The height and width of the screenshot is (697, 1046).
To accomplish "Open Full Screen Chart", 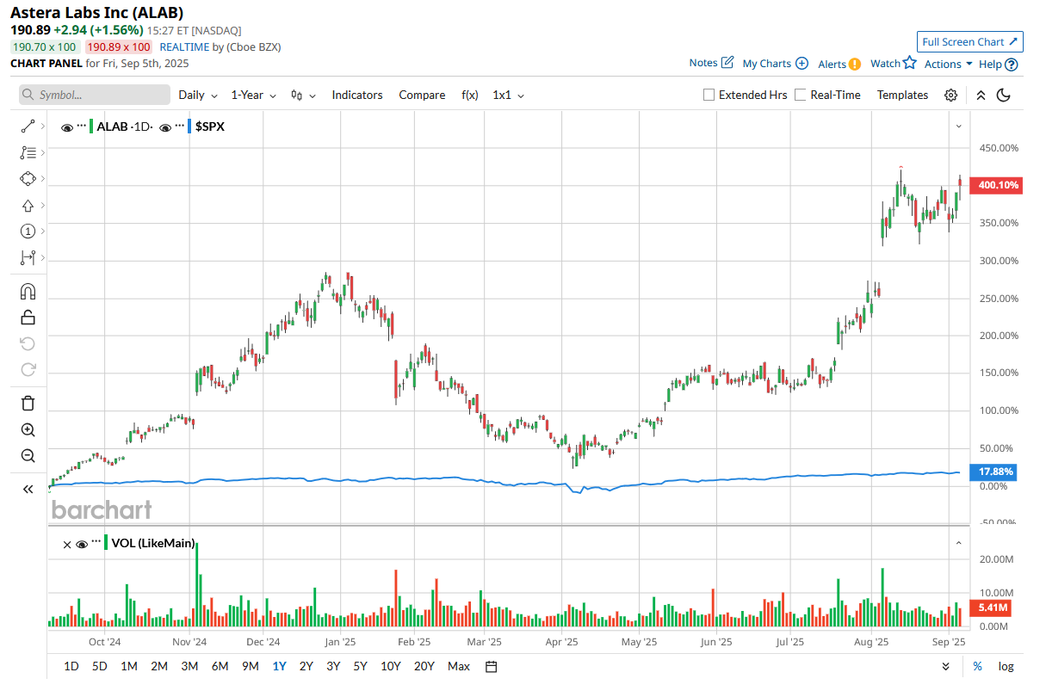I will [970, 42].
